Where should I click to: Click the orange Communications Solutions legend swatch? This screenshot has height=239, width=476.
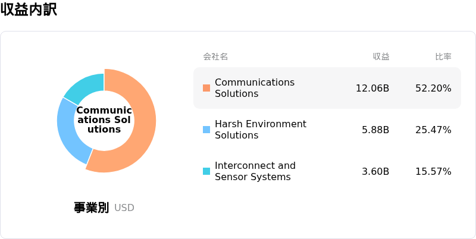pos(206,88)
